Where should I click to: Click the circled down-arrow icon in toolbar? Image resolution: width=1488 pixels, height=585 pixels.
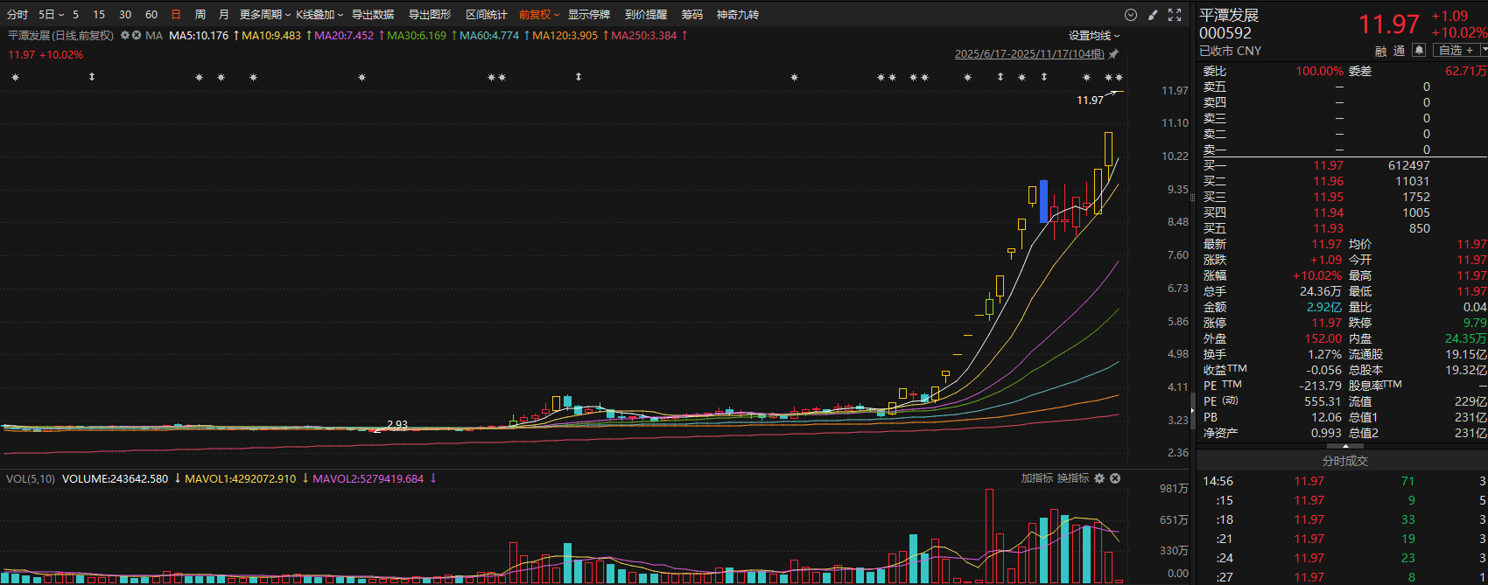(1131, 15)
